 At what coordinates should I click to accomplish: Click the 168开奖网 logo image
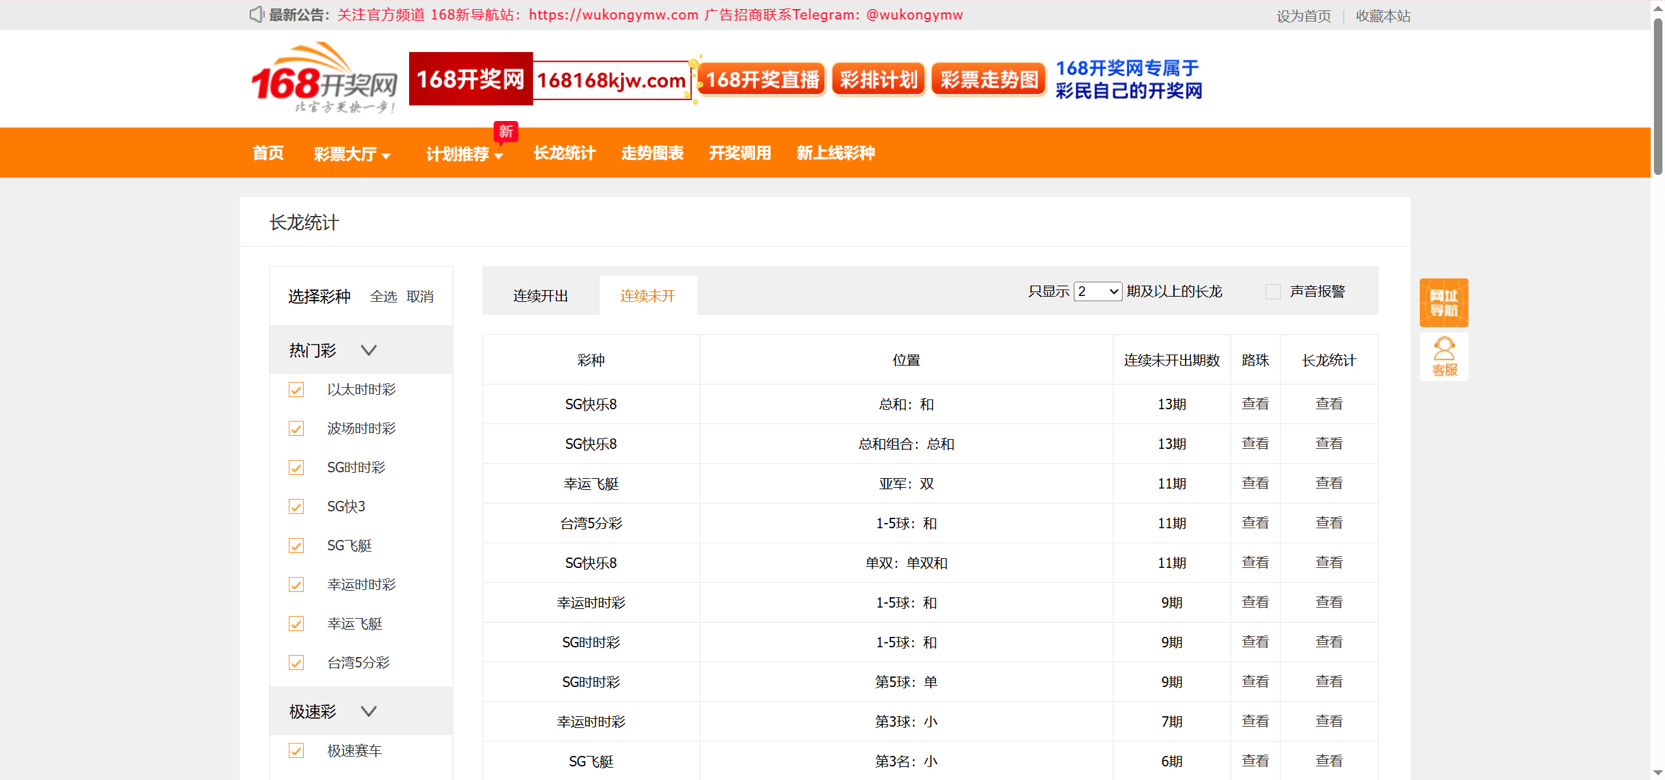(x=324, y=79)
